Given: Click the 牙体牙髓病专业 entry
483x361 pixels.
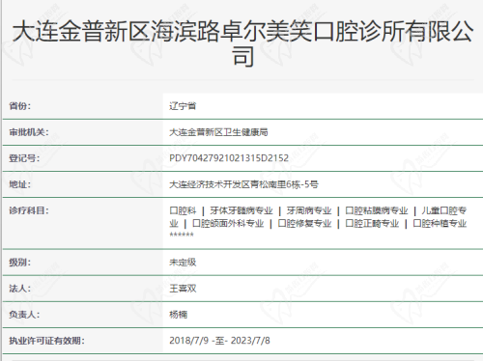Looking at the screenshot, I should tap(241, 210).
